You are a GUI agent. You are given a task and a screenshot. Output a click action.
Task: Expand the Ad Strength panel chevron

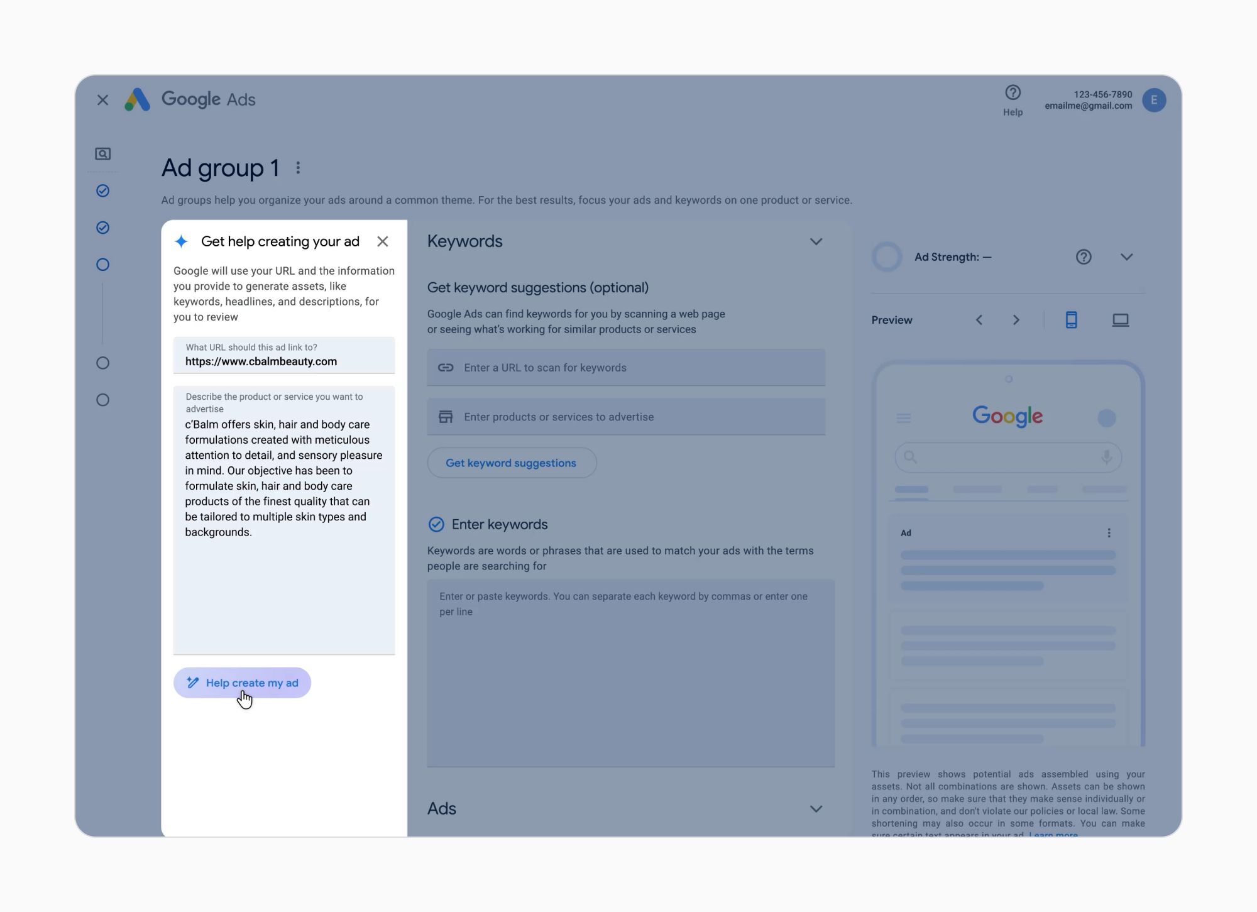(1126, 257)
